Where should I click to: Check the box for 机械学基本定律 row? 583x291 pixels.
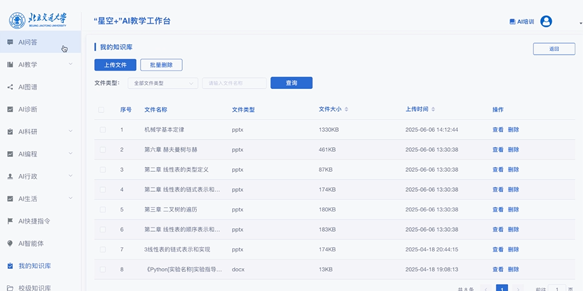(x=102, y=130)
